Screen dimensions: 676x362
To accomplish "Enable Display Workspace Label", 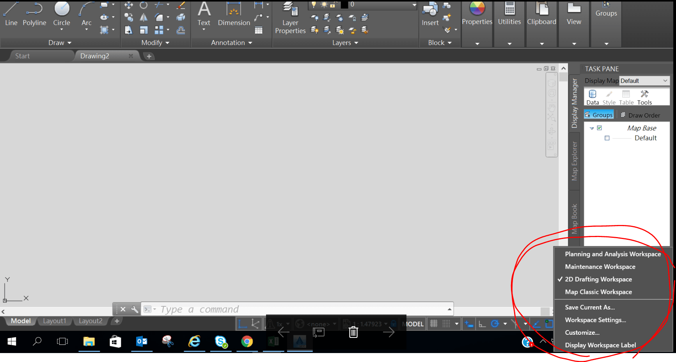I will 600,345.
